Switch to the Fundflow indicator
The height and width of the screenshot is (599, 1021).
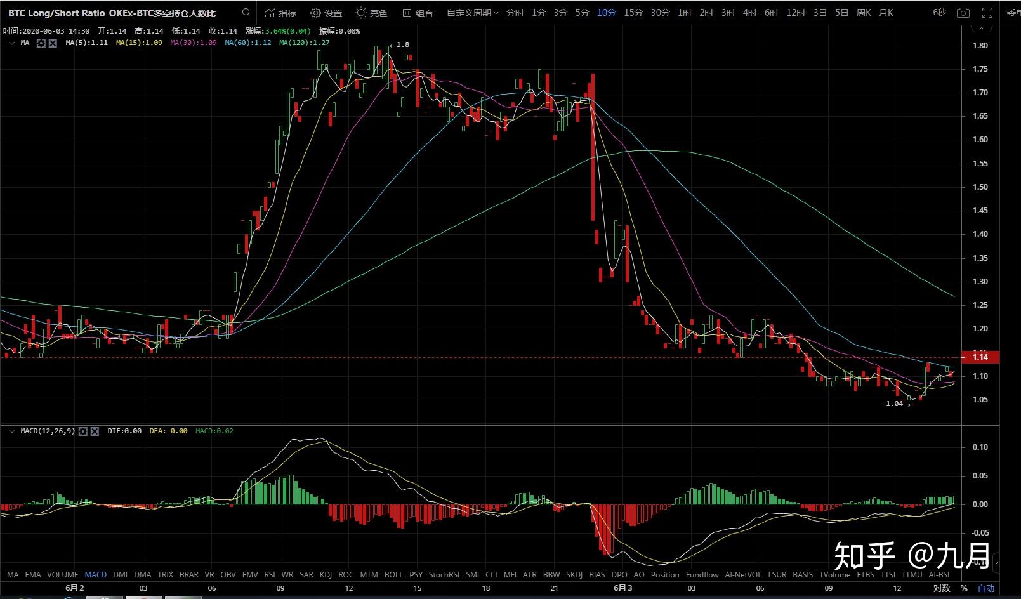coord(702,575)
